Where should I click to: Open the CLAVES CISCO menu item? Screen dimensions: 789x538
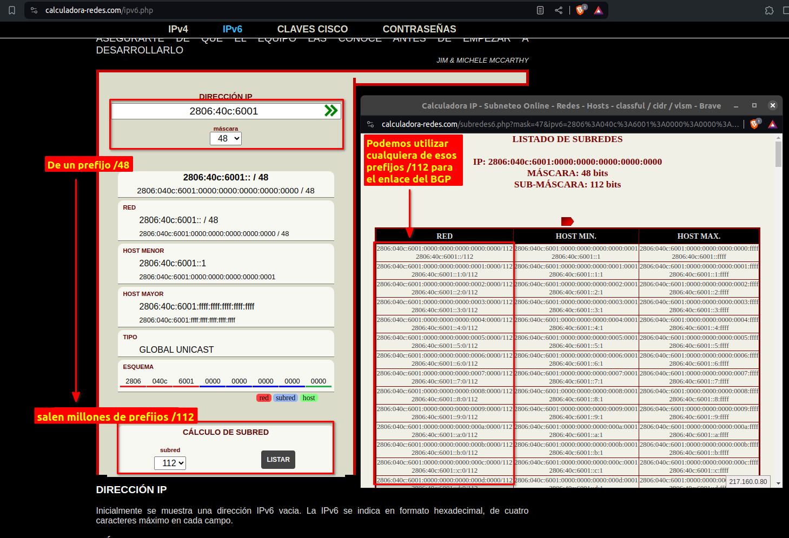(x=312, y=29)
